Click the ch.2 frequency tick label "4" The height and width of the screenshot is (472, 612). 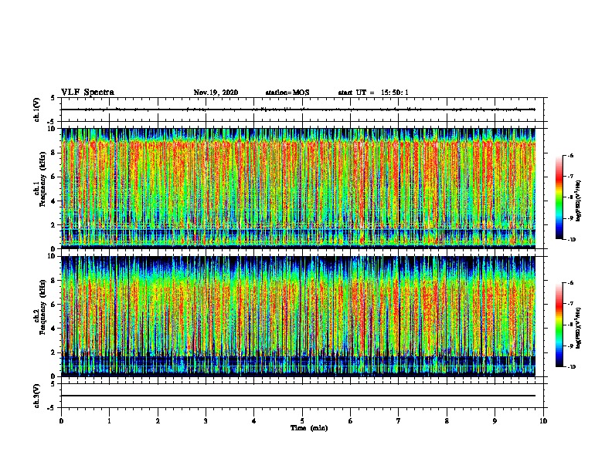pyautogui.click(x=53, y=329)
